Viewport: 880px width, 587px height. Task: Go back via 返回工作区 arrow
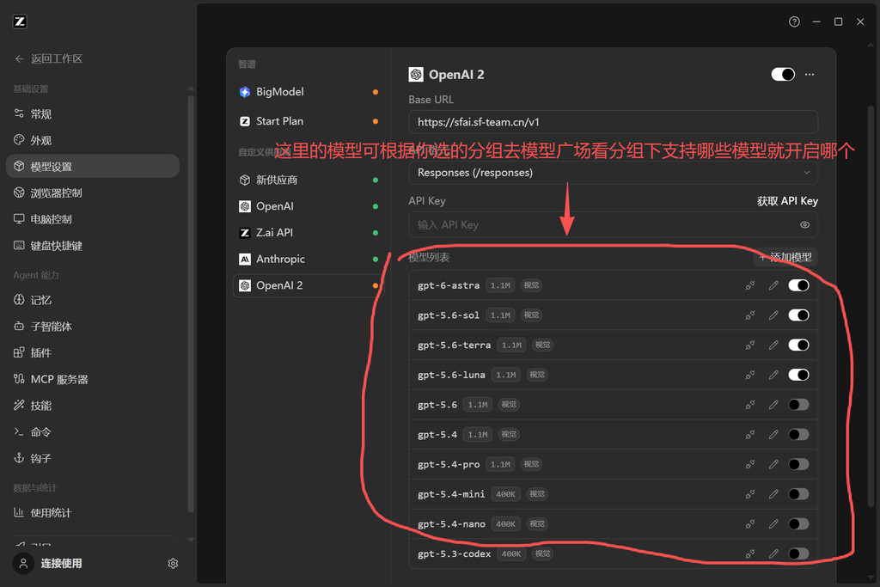(20, 59)
